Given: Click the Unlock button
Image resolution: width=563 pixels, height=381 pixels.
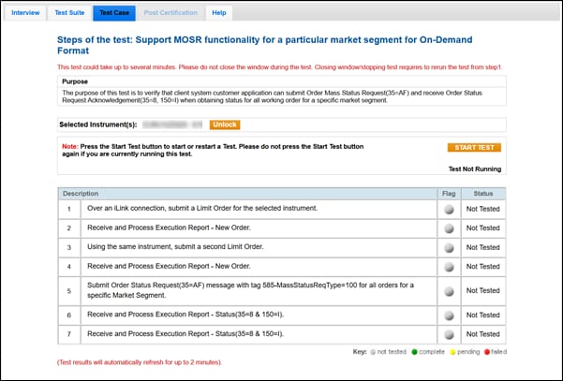Looking at the screenshot, I should click(224, 125).
